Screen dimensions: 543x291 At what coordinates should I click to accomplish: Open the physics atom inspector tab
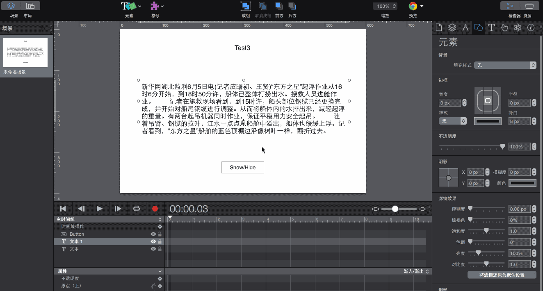coord(518,28)
